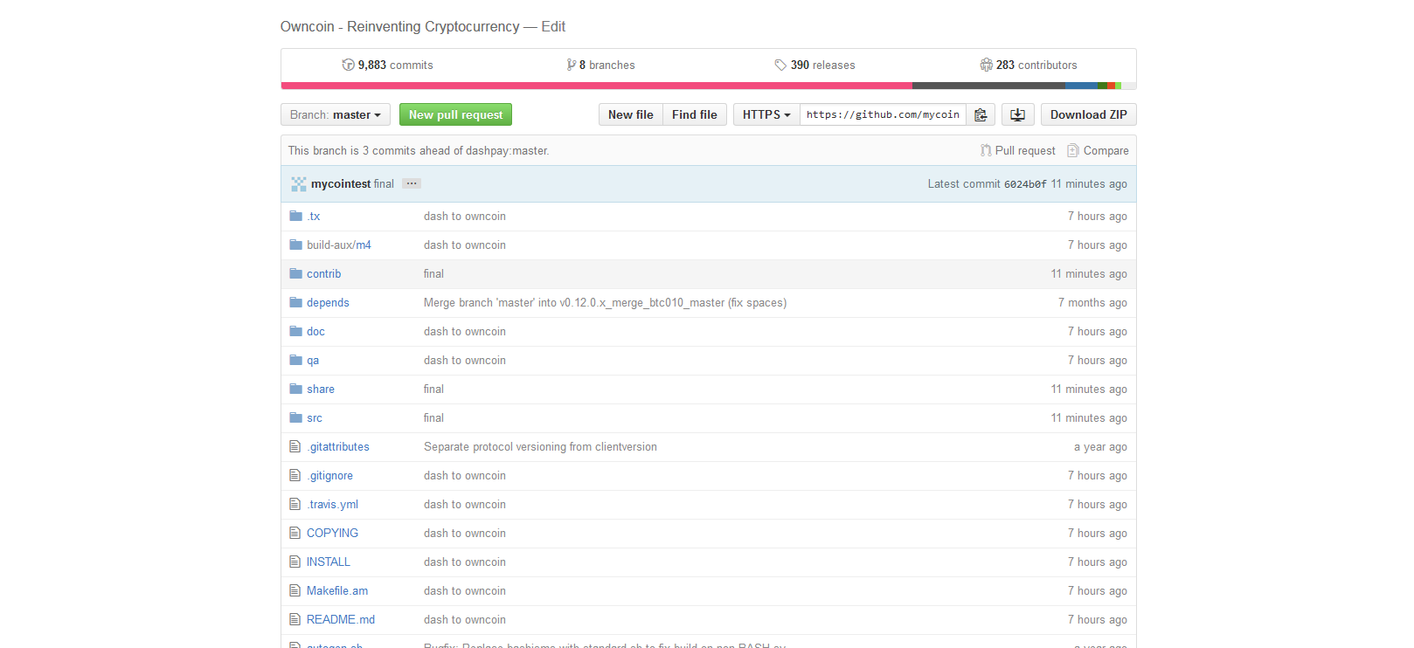
Task: Open the Makefile.am file name
Action: (x=337, y=590)
